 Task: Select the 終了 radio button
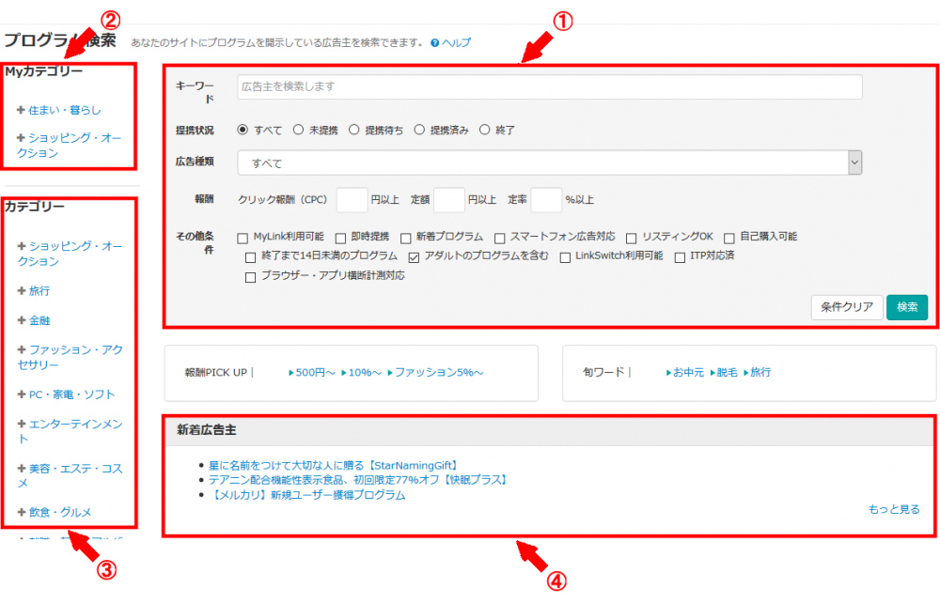coord(484,130)
